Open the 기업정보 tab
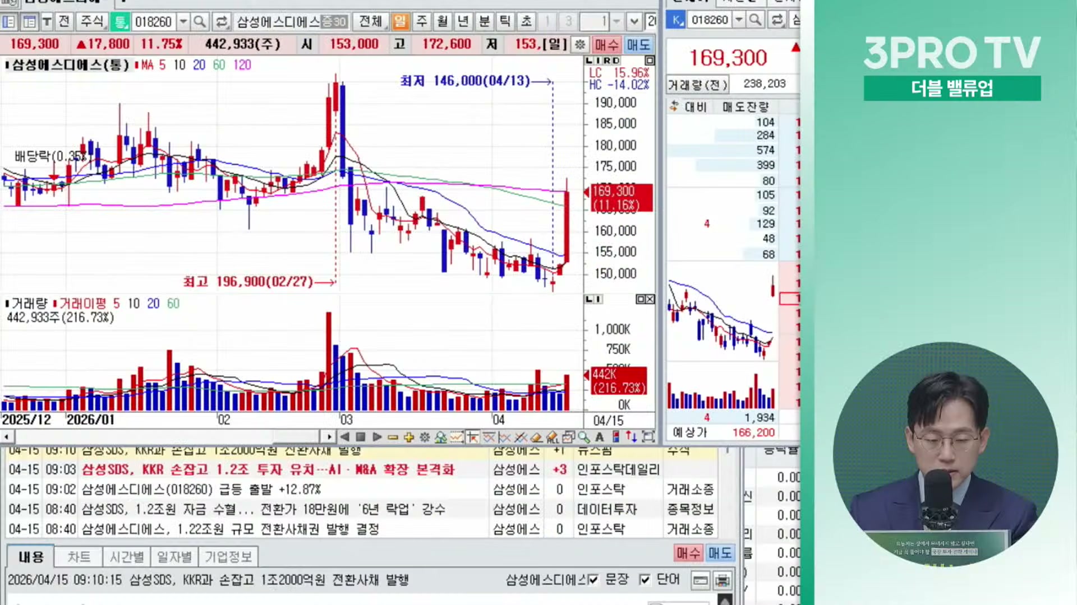 (x=228, y=557)
